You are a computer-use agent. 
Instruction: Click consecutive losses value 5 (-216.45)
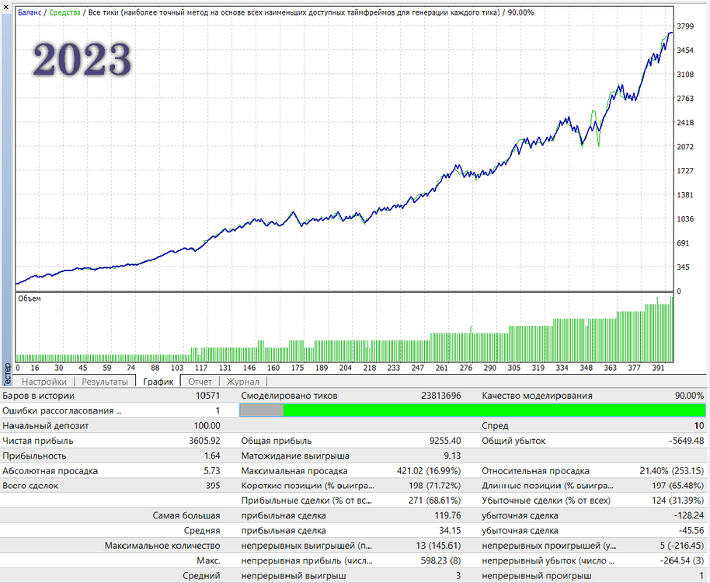tap(682, 546)
